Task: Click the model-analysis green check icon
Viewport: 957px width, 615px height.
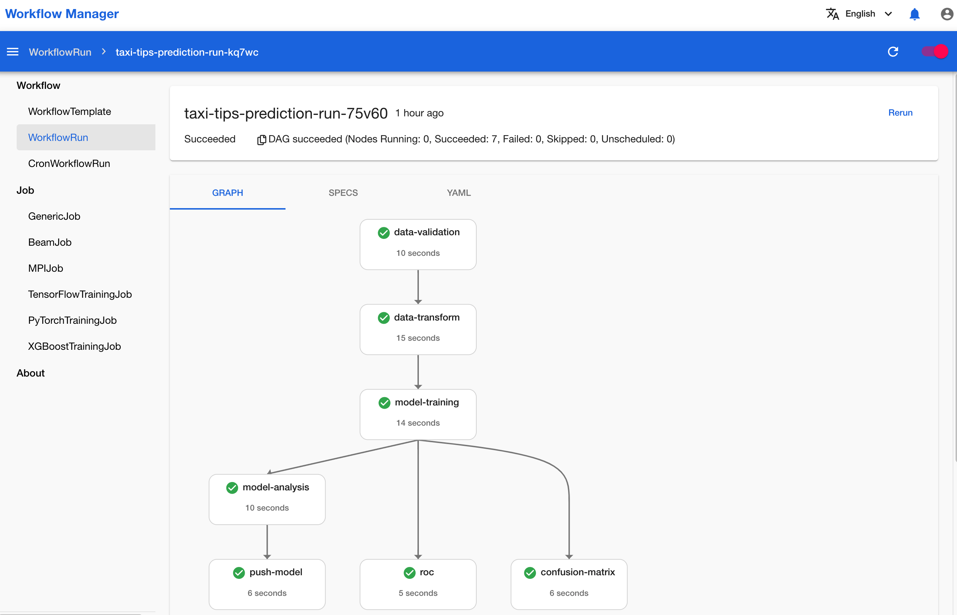Action: (232, 486)
